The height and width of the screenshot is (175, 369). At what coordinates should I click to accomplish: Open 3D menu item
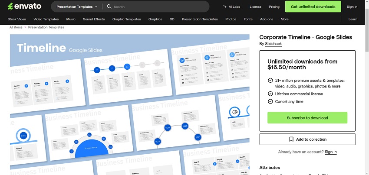click(x=172, y=19)
